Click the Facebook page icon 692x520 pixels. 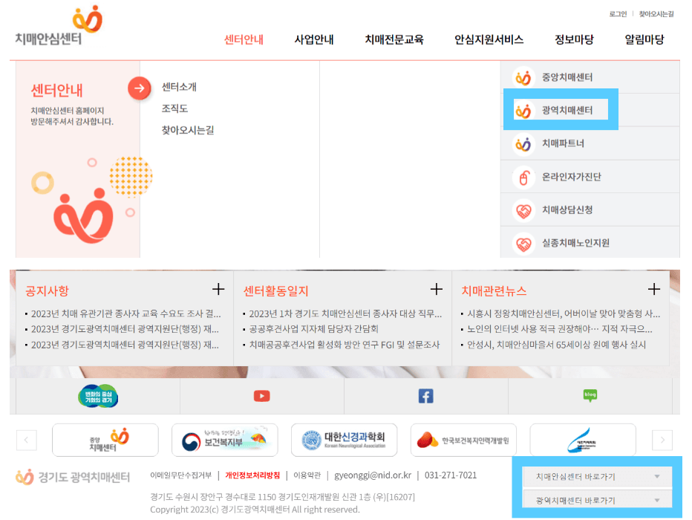coord(425,396)
